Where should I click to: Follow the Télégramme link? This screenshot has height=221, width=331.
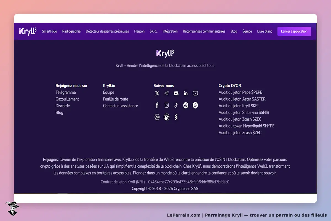66,92
